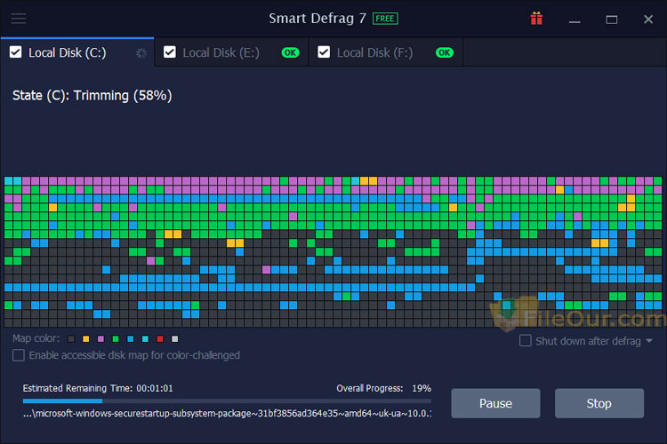Click the FREE edition badge

point(385,19)
